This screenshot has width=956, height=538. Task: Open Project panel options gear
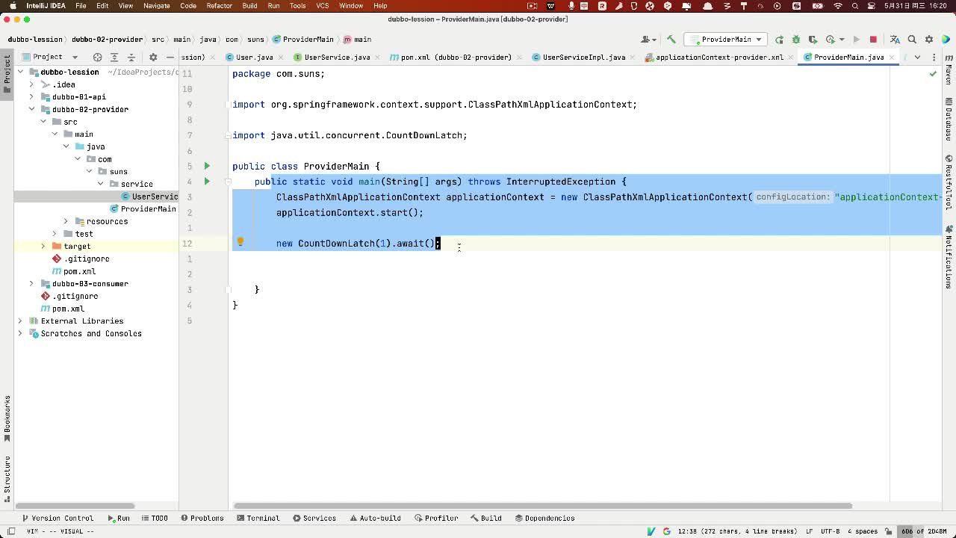pyautogui.click(x=153, y=57)
